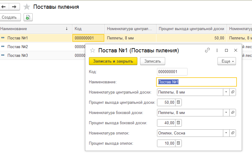Star the Постав №1 dialog as favorite
This screenshot has height=154, width=252.
[93, 51]
